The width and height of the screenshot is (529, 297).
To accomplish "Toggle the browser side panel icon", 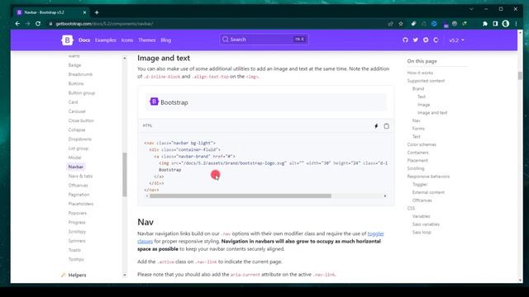I will point(495,24).
